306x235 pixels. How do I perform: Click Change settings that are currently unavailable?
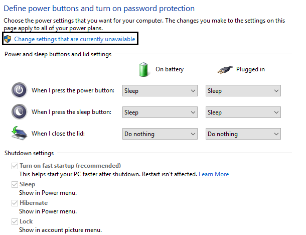(x=74, y=39)
